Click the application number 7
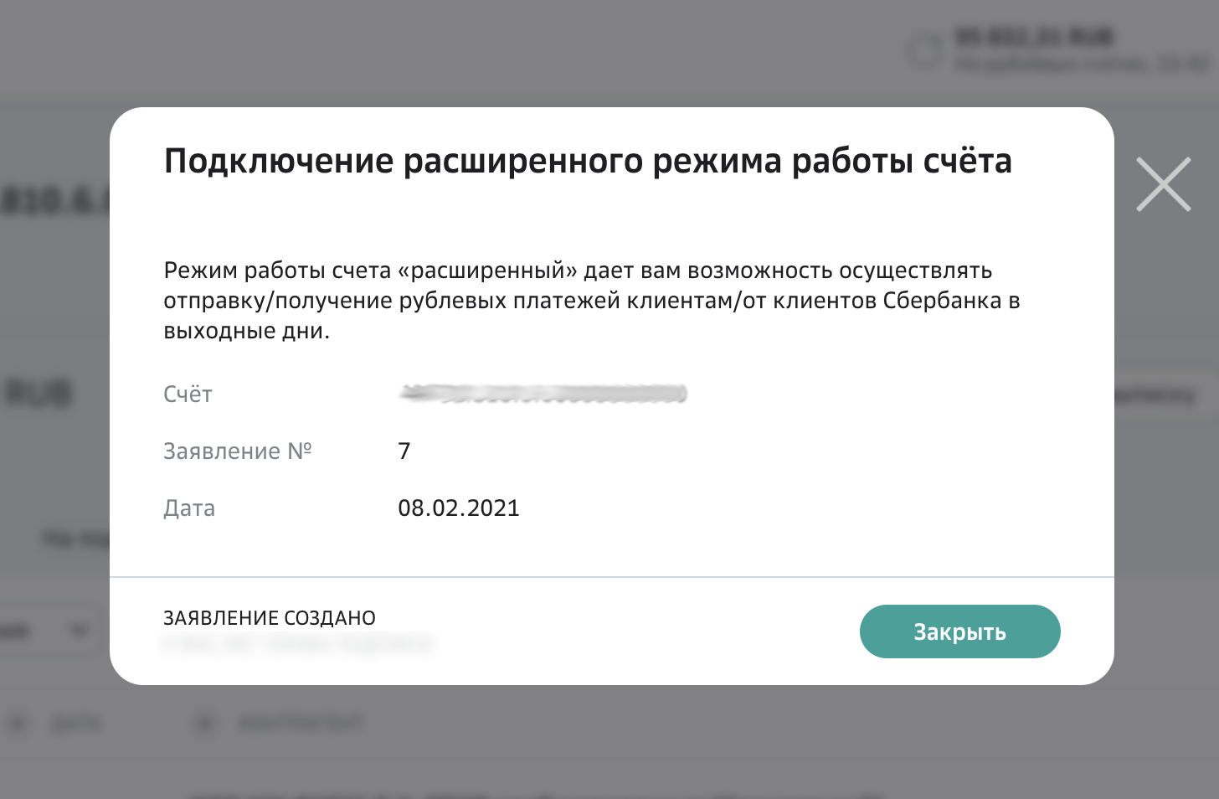This screenshot has width=1219, height=799. tap(404, 451)
